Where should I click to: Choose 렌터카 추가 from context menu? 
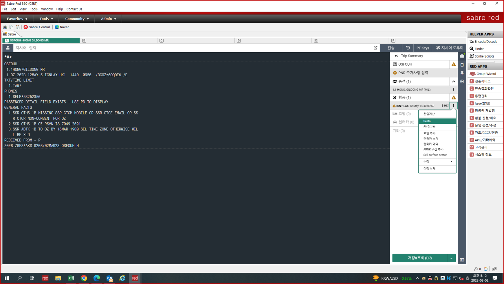point(437,139)
